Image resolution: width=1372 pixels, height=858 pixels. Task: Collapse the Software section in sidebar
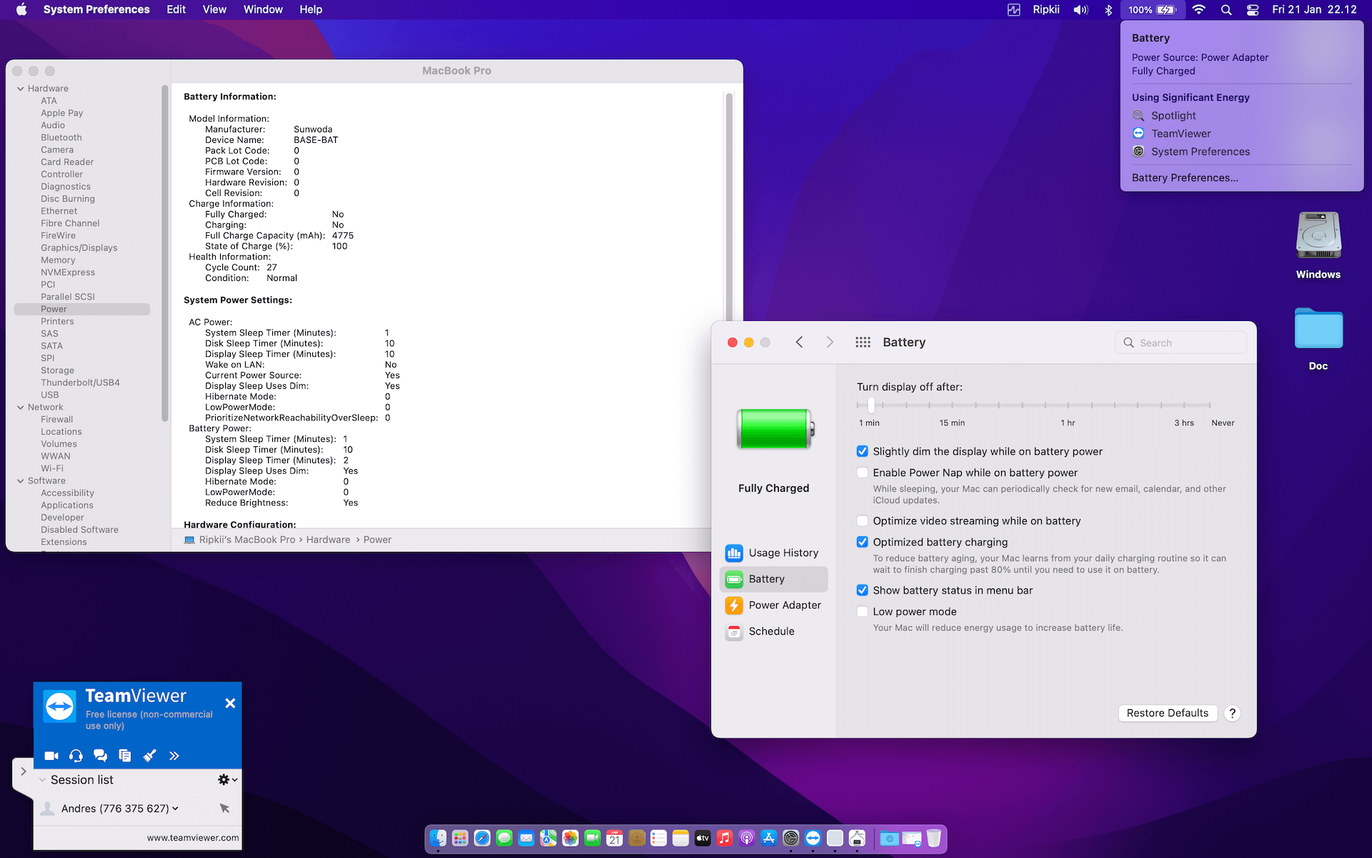click(x=21, y=481)
